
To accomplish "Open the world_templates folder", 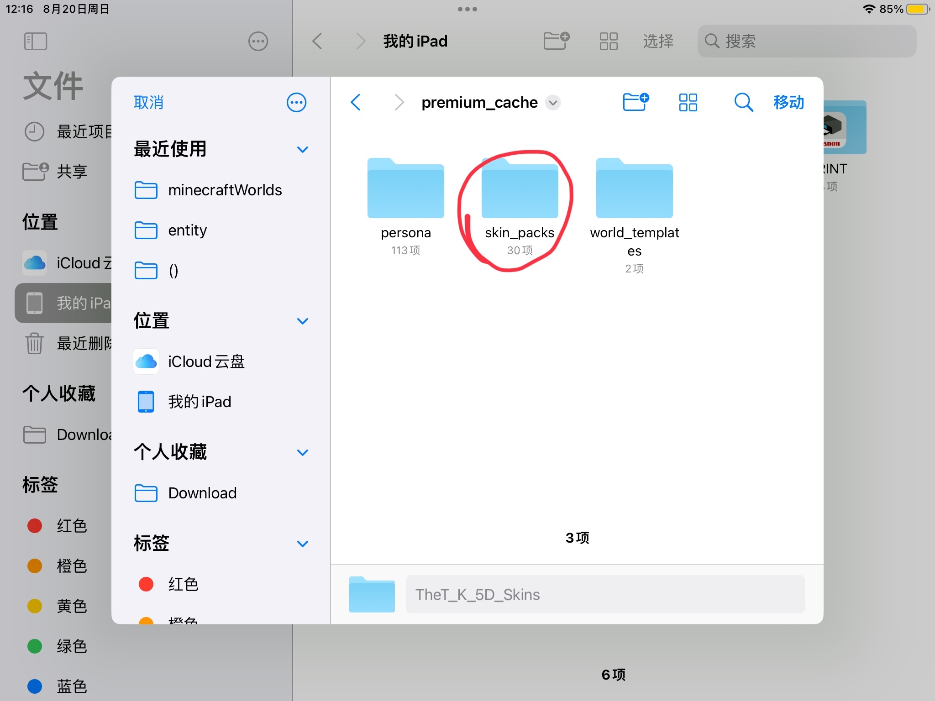I will click(x=634, y=216).
